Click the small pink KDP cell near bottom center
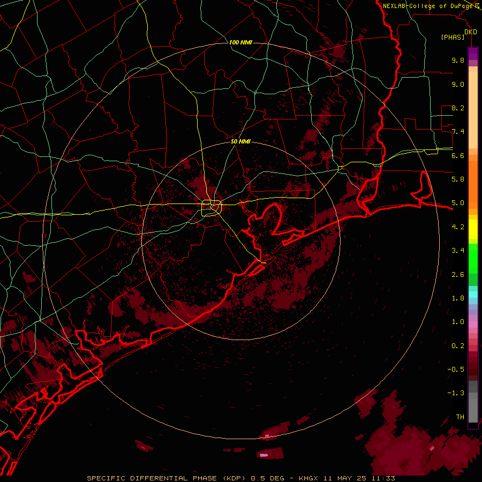The width and height of the screenshot is (482, 482). [x=263, y=455]
